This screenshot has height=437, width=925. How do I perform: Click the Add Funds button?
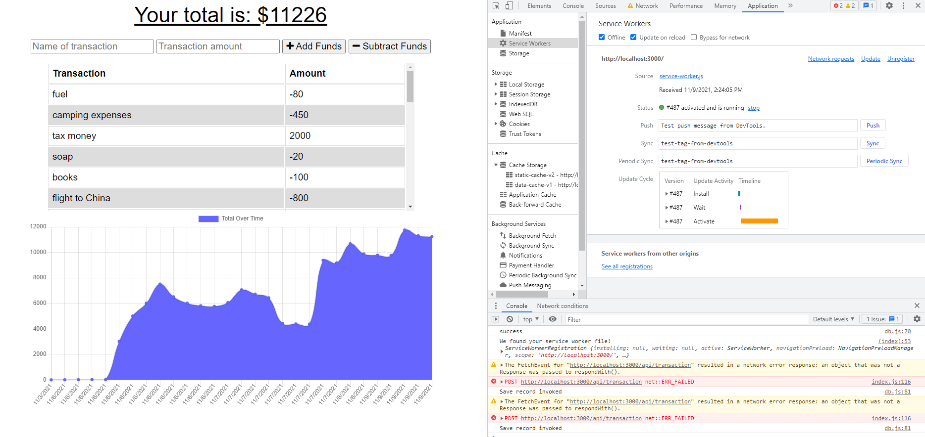[x=314, y=46]
